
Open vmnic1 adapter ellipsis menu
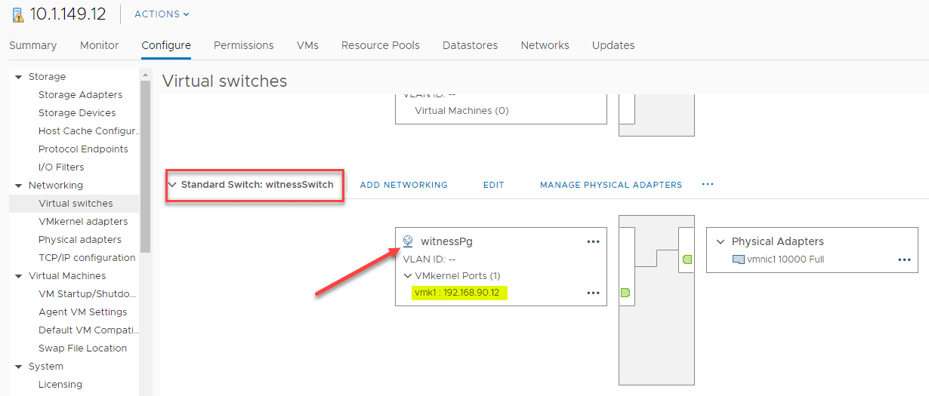(x=904, y=259)
